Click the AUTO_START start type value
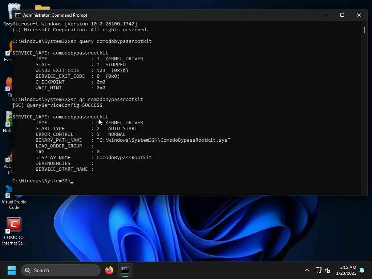Image resolution: width=372 pixels, height=279 pixels. pos(117,129)
